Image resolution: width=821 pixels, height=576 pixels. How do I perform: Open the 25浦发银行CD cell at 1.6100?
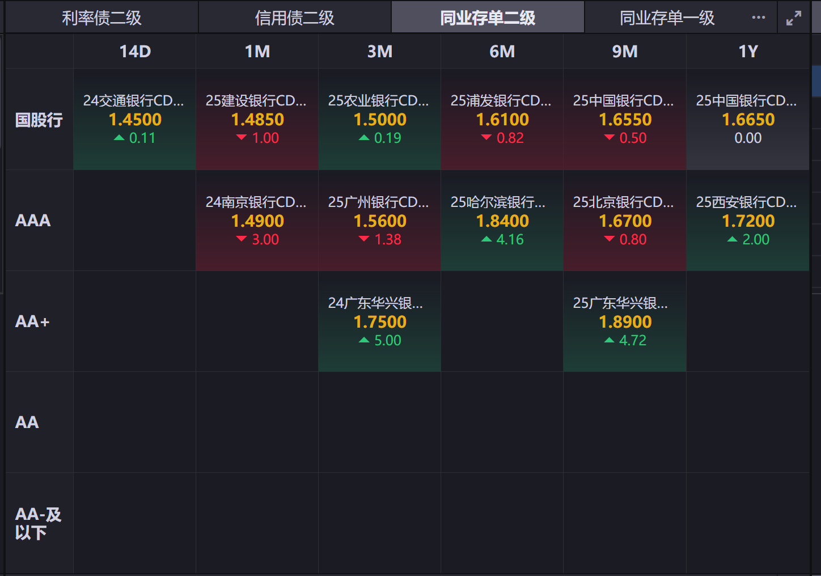coord(502,120)
